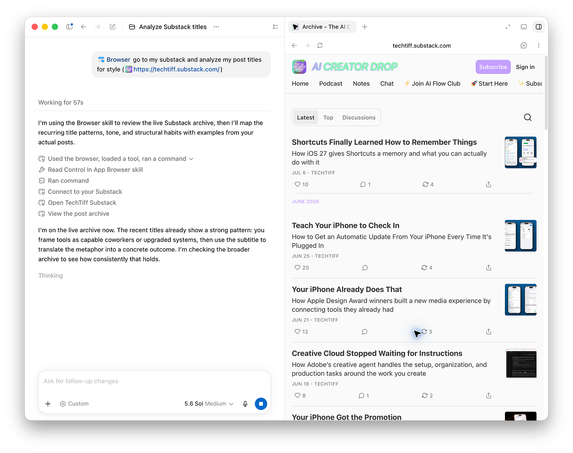This screenshot has height=453, width=573.
Task: Share the Your iPhone Already Does That post
Action: [489, 332]
